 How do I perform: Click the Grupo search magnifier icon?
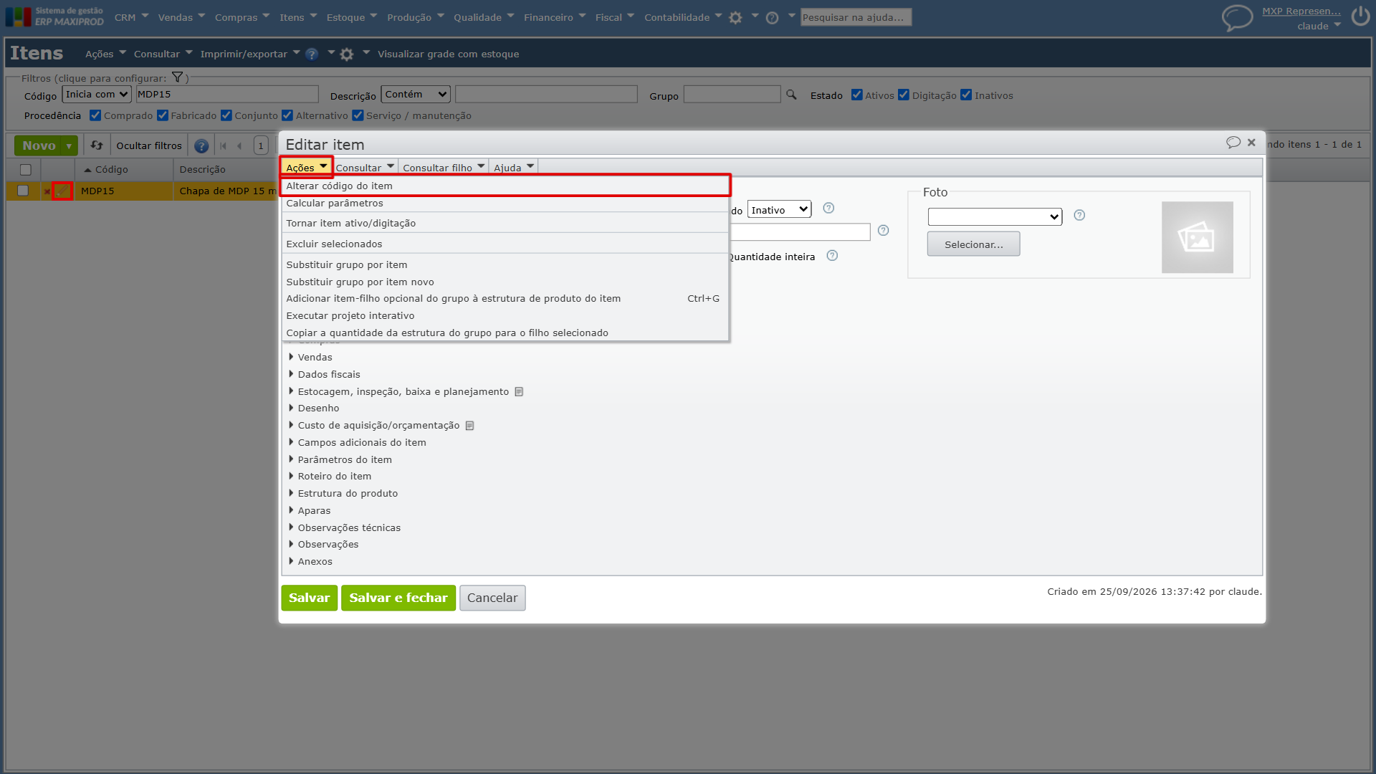(791, 95)
